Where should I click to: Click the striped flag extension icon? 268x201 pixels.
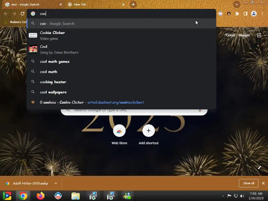tap(220, 14)
